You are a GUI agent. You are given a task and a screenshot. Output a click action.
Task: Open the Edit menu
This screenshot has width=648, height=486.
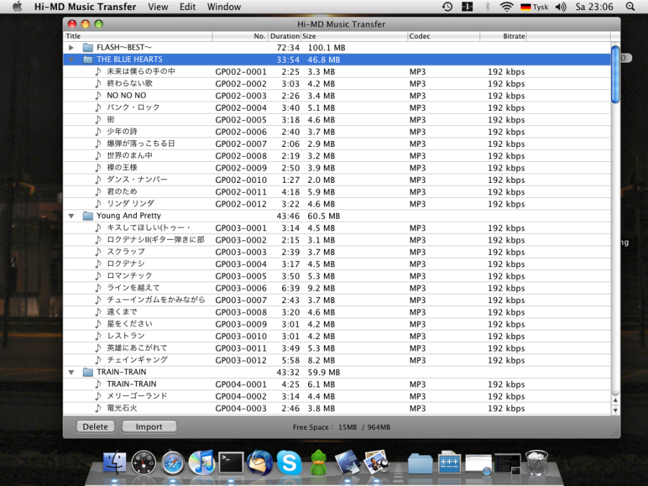coord(188,6)
